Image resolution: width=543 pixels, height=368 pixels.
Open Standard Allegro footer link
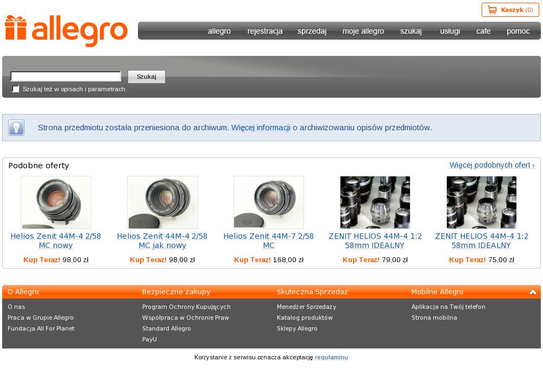(x=167, y=328)
